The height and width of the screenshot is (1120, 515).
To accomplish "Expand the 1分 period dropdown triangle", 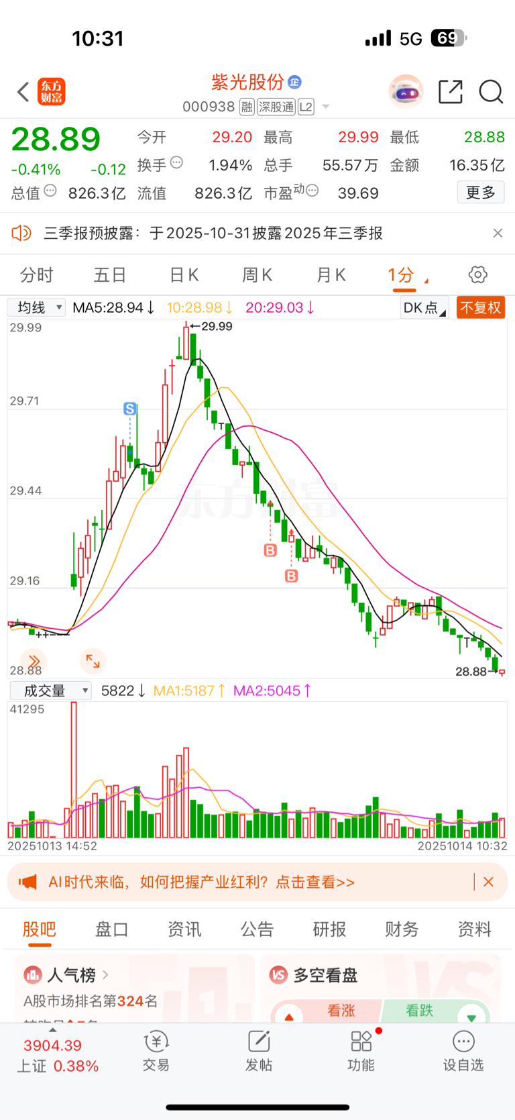I will pyautogui.click(x=426, y=281).
